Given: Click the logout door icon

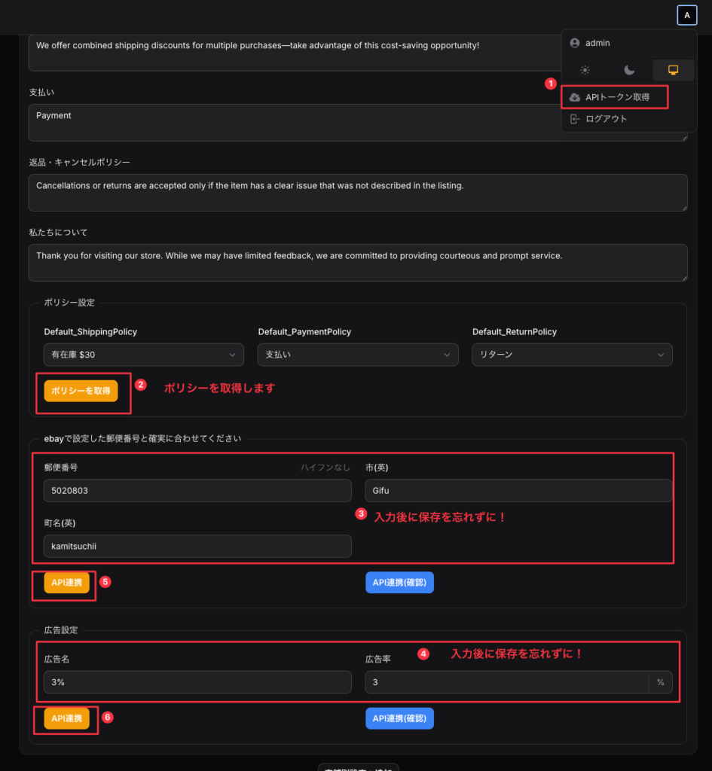Looking at the screenshot, I should (x=575, y=119).
